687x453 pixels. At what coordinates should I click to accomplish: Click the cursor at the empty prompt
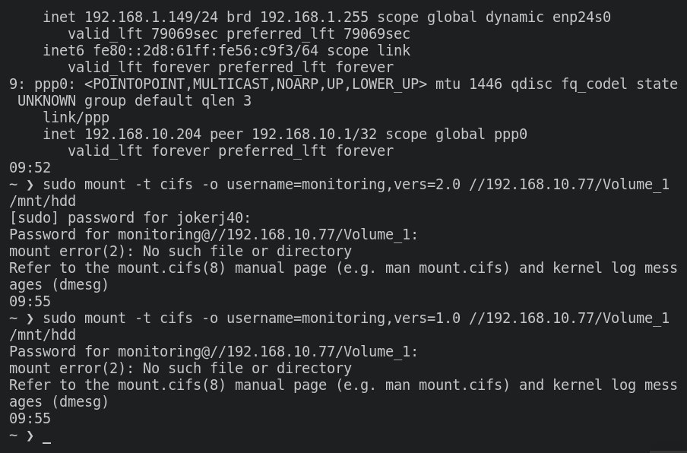[x=47, y=437]
